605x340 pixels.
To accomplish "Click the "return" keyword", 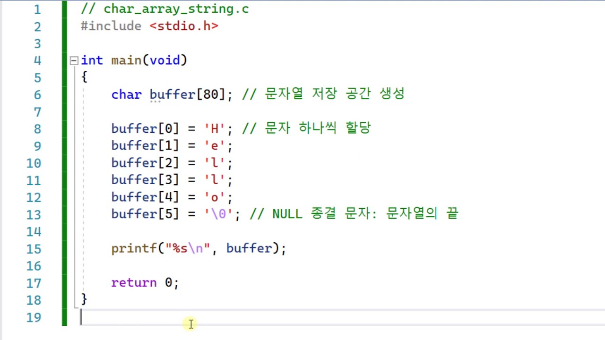I will pyautogui.click(x=134, y=282).
